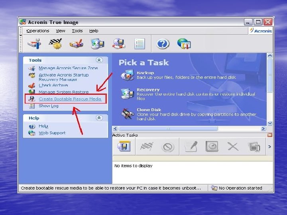The width and height of the screenshot is (287, 215).
Task: Click the icon beside Check Archive link
Action: coord(32,85)
